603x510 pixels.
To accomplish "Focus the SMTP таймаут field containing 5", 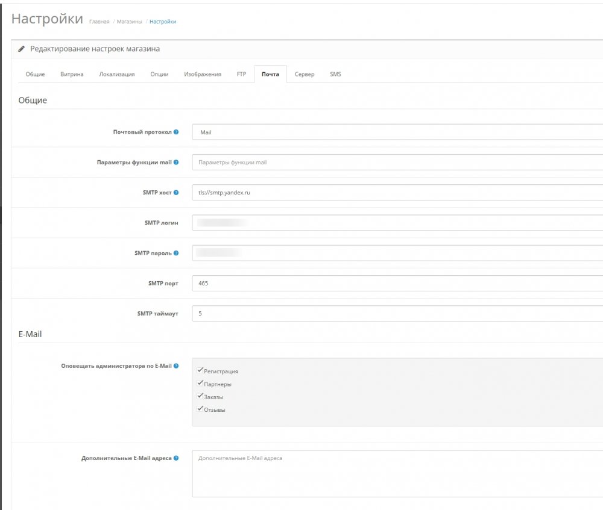I will (x=397, y=313).
